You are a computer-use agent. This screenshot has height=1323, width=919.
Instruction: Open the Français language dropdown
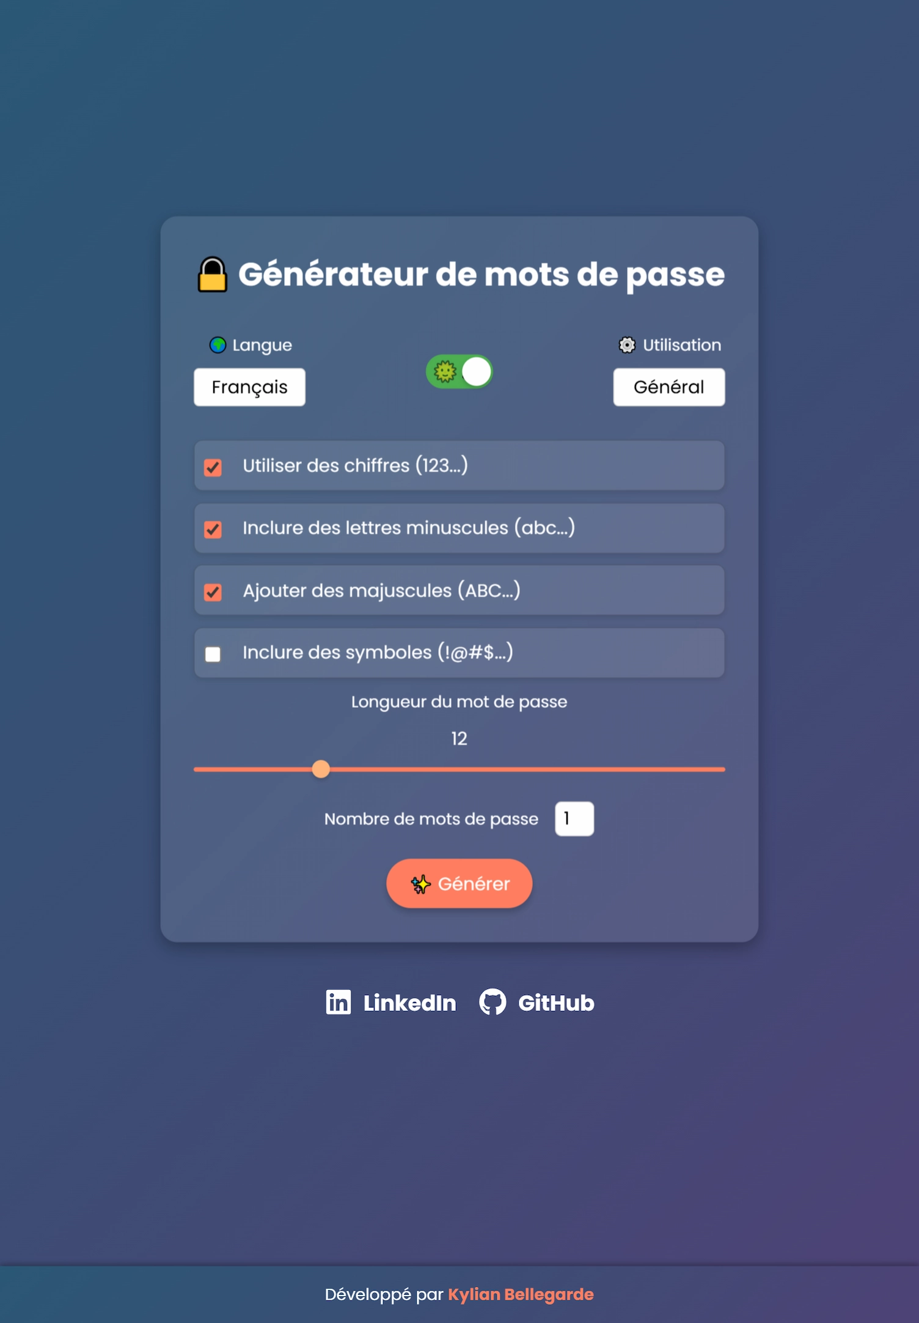[249, 387]
